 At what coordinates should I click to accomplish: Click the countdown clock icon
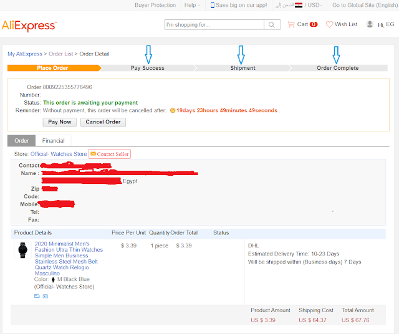[x=173, y=110]
